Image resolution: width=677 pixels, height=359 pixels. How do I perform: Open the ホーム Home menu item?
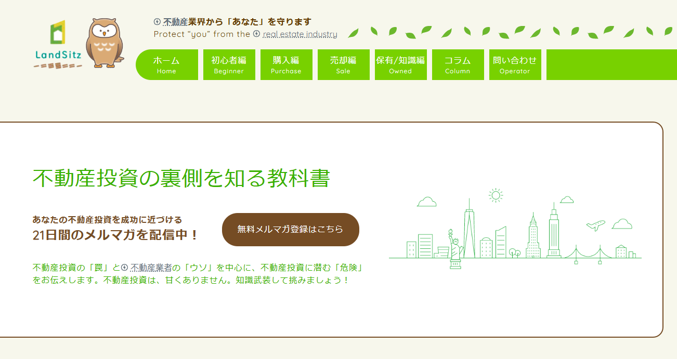tap(166, 64)
